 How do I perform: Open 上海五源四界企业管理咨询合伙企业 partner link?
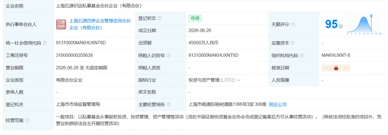point(100,24)
